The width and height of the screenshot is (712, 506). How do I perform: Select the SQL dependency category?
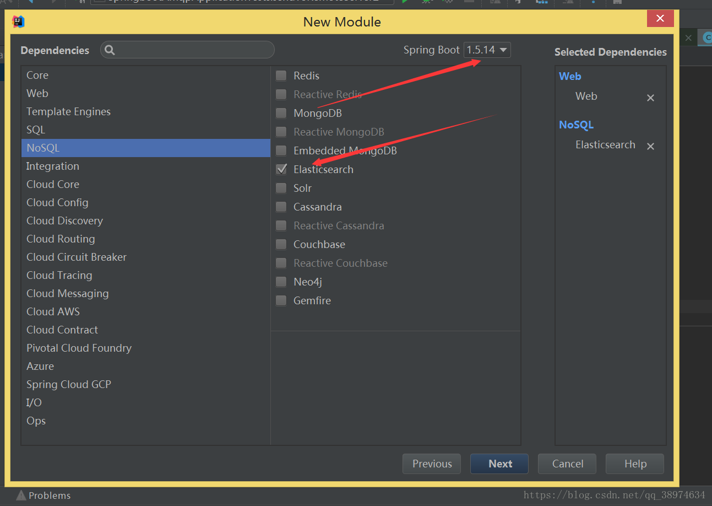tap(36, 130)
